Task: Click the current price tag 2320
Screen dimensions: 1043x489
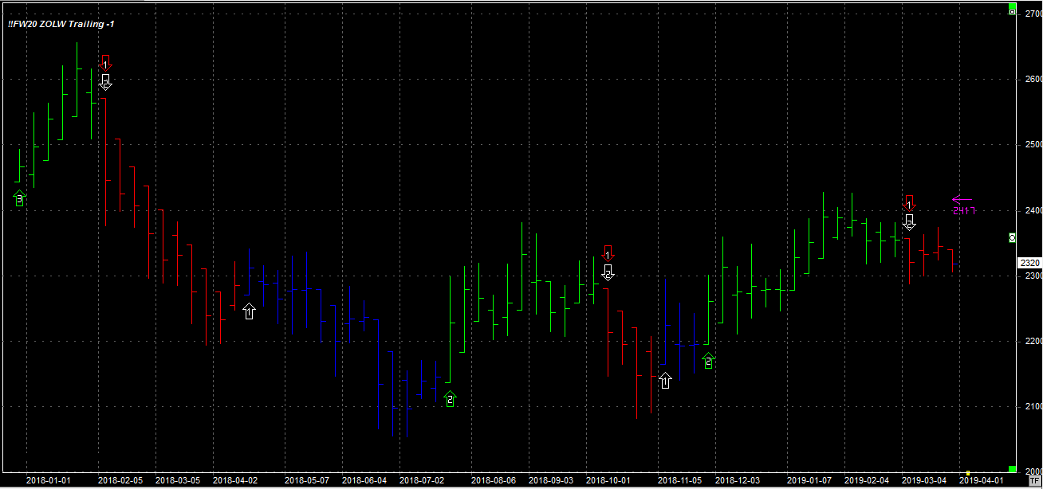Action: [x=1029, y=263]
